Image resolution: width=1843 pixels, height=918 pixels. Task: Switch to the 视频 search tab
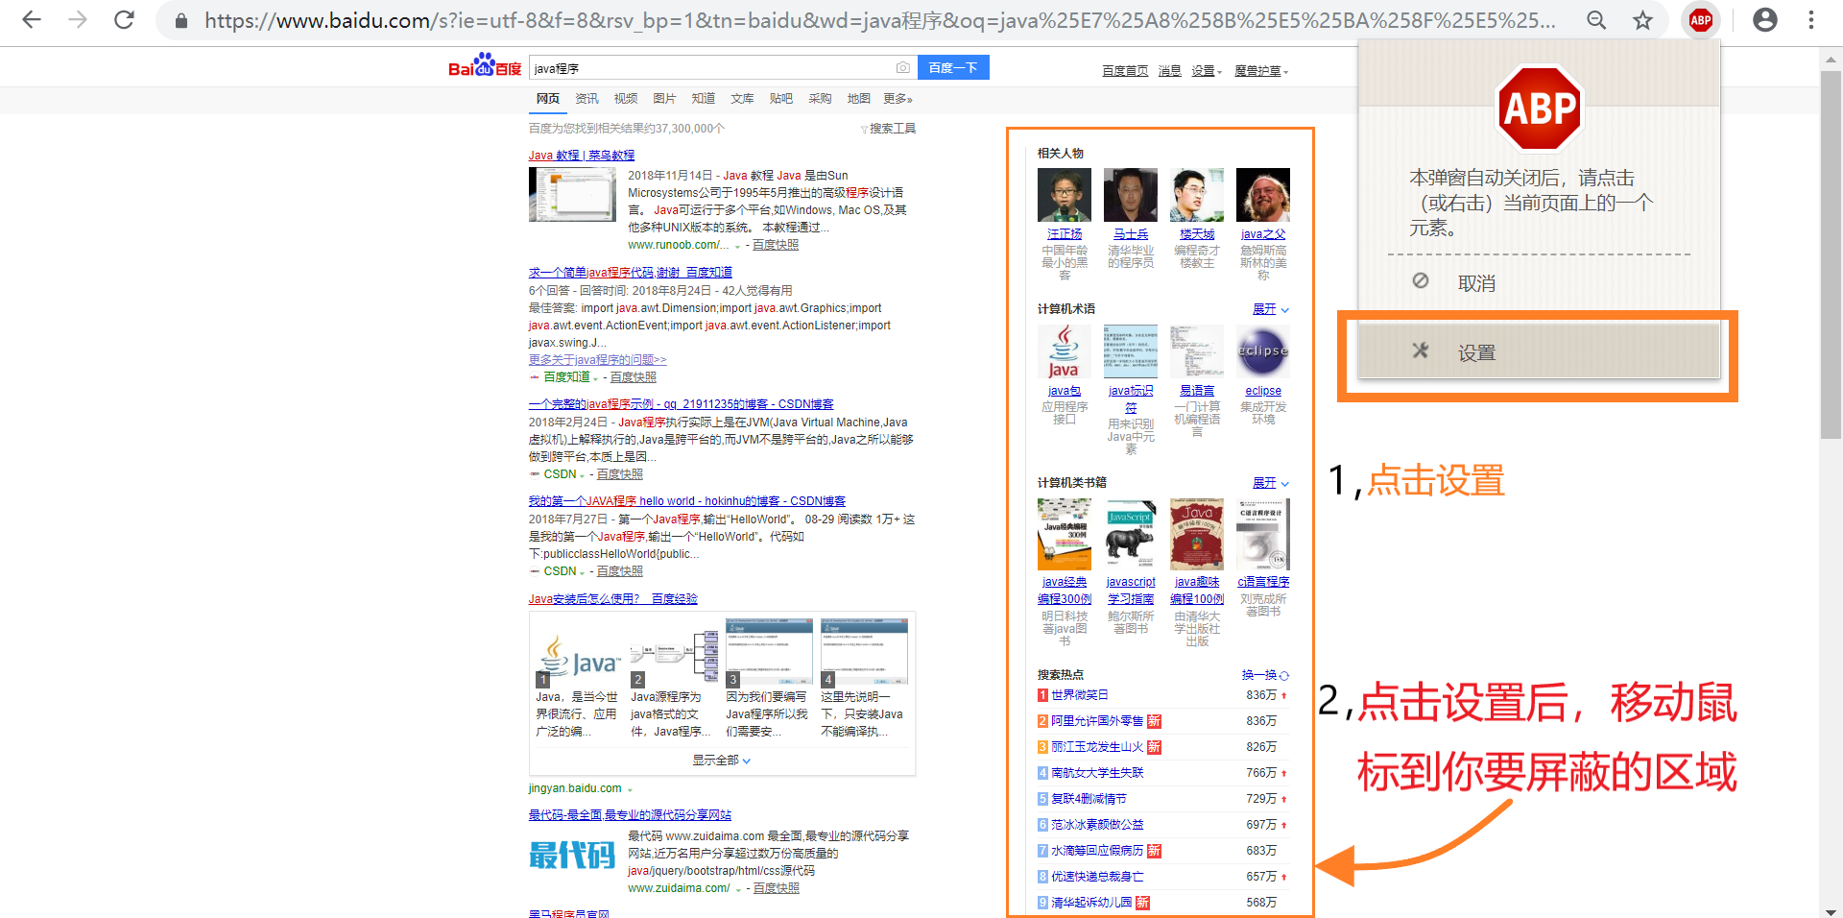(625, 98)
